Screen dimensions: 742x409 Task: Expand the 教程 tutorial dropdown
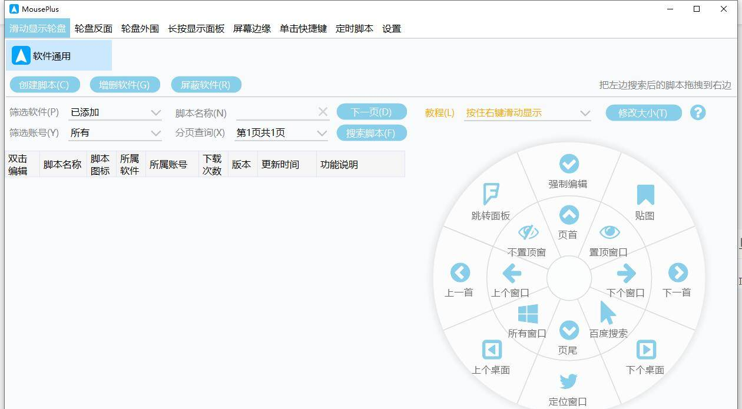click(x=584, y=112)
